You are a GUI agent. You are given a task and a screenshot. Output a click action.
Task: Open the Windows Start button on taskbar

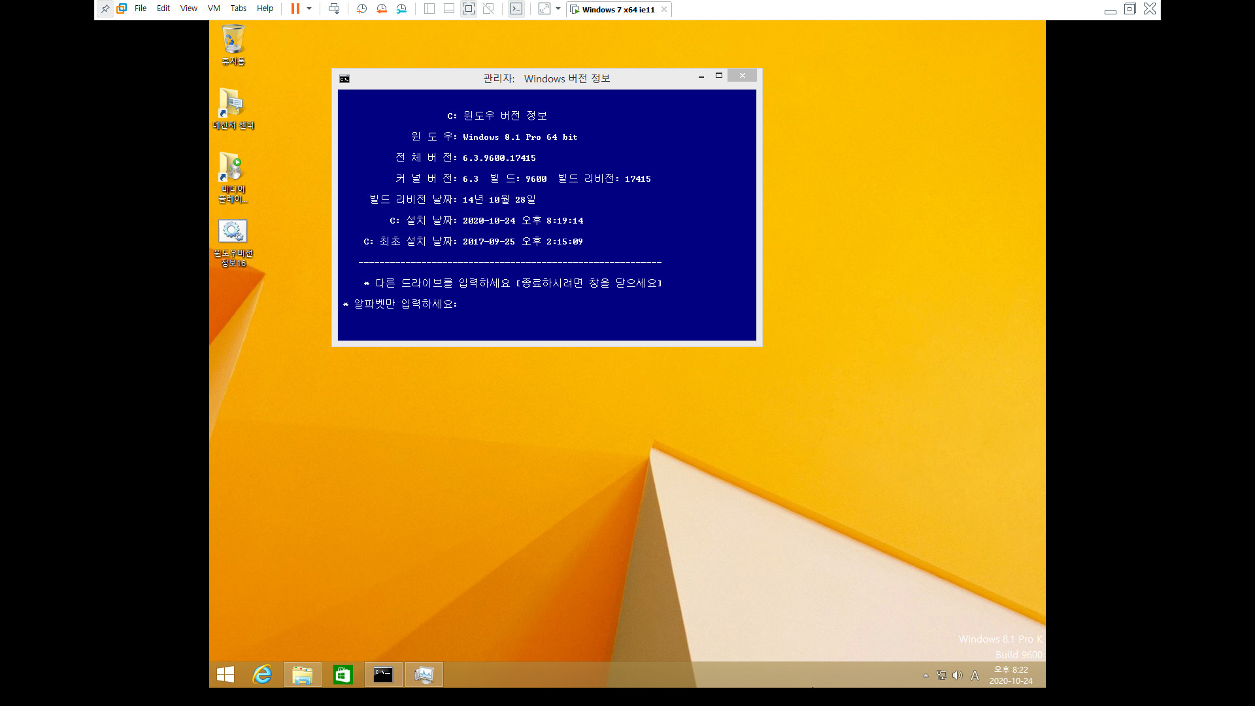coord(226,675)
